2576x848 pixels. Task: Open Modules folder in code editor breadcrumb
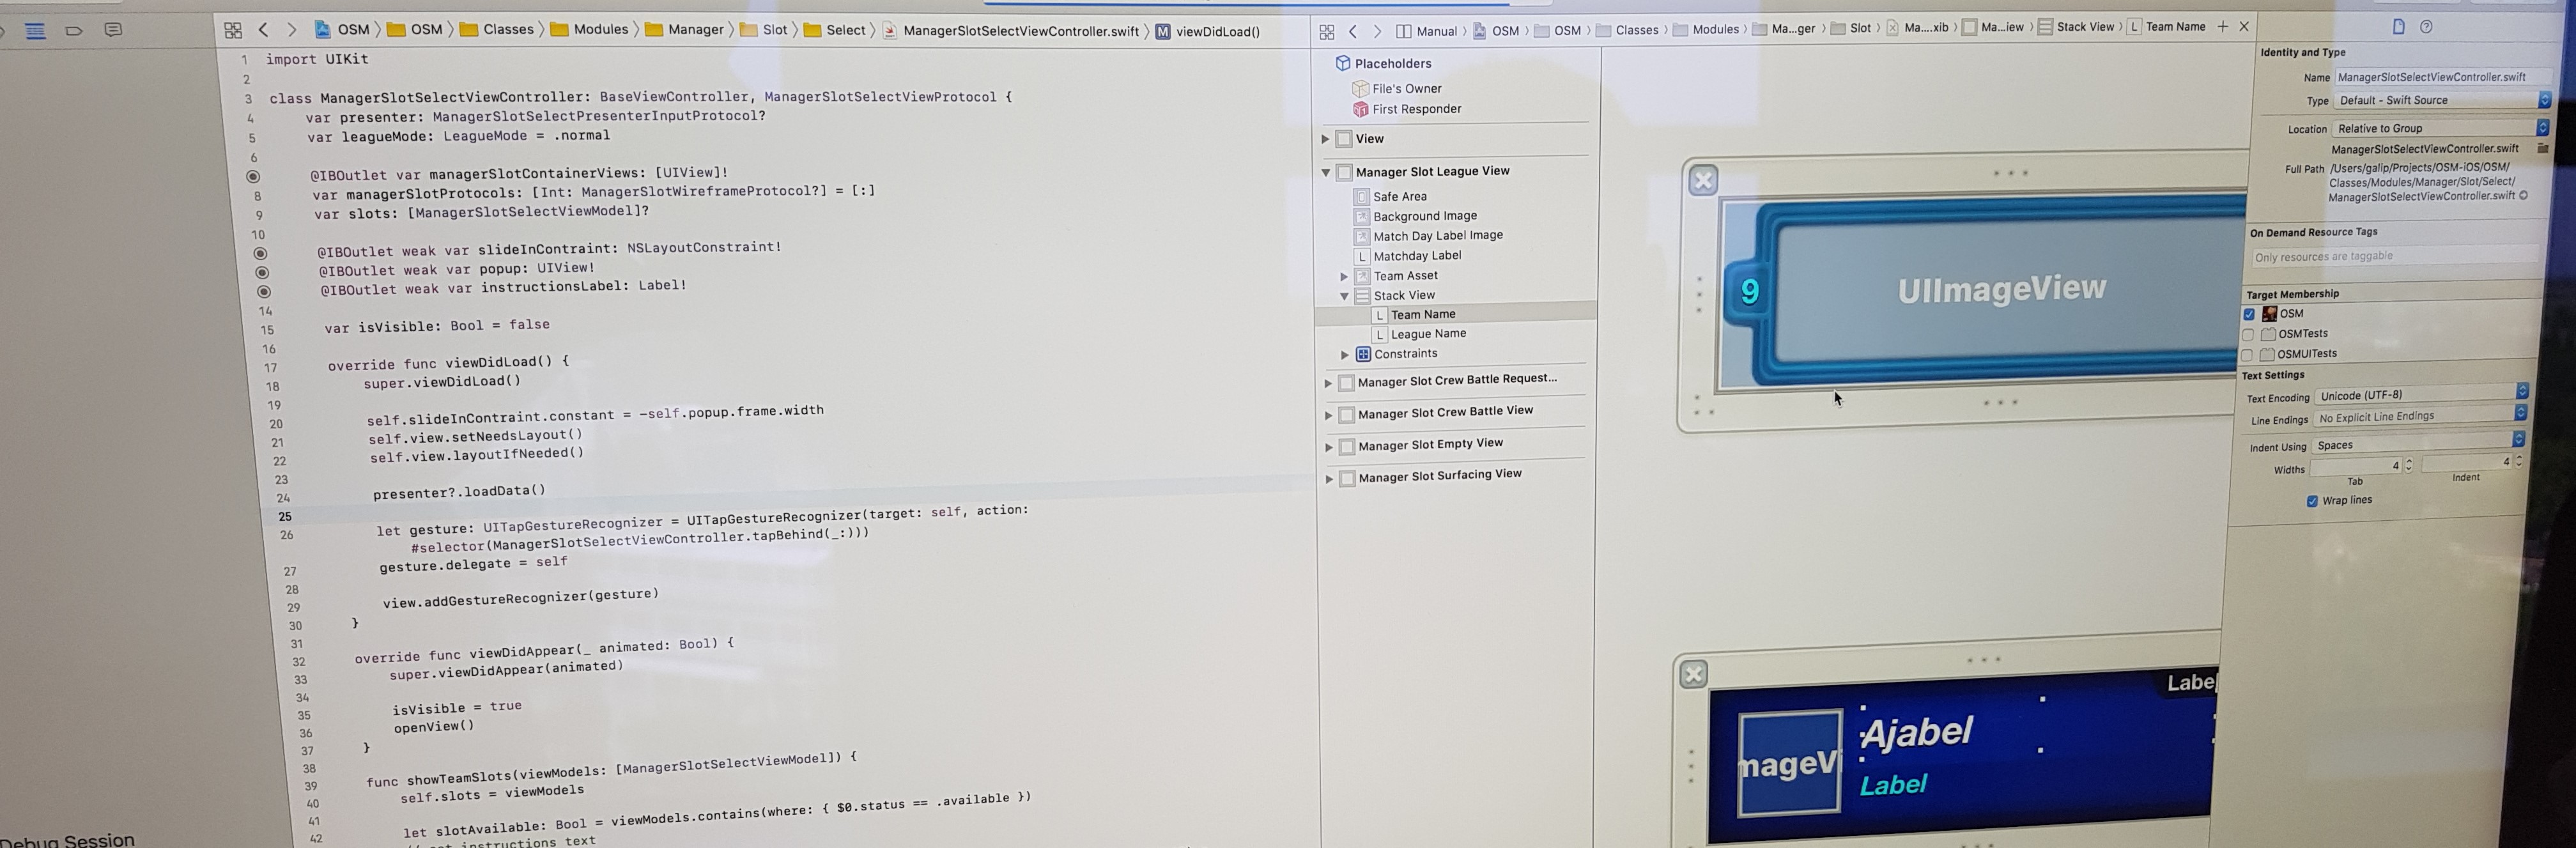pos(590,29)
